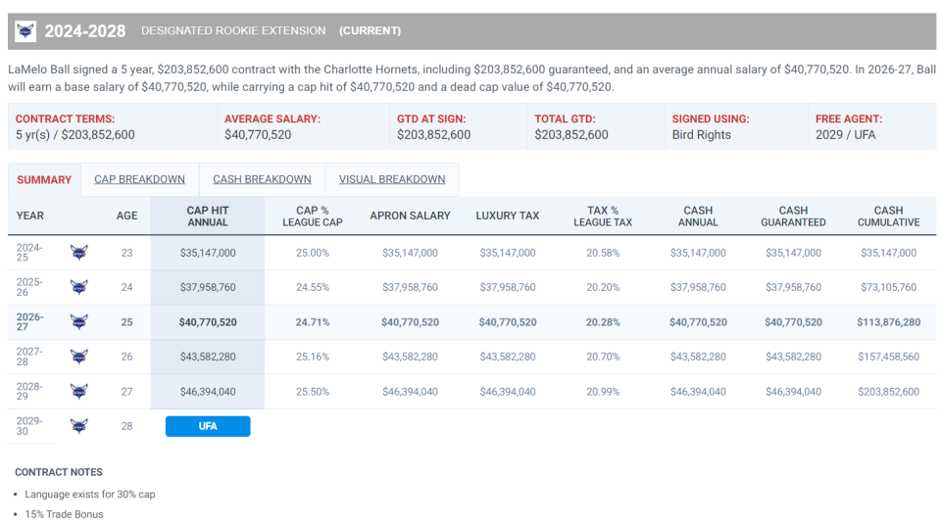Open the Visual Breakdown tab

[392, 179]
